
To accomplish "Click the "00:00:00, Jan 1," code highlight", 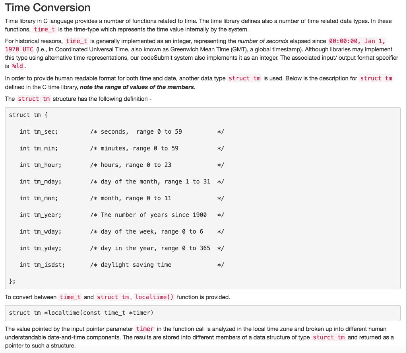I will (x=357, y=41).
